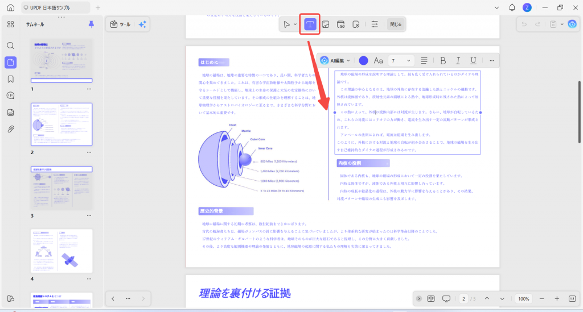Screen dimensions: 583x312
Task: Open the blue text color swatch
Action: (x=363, y=60)
